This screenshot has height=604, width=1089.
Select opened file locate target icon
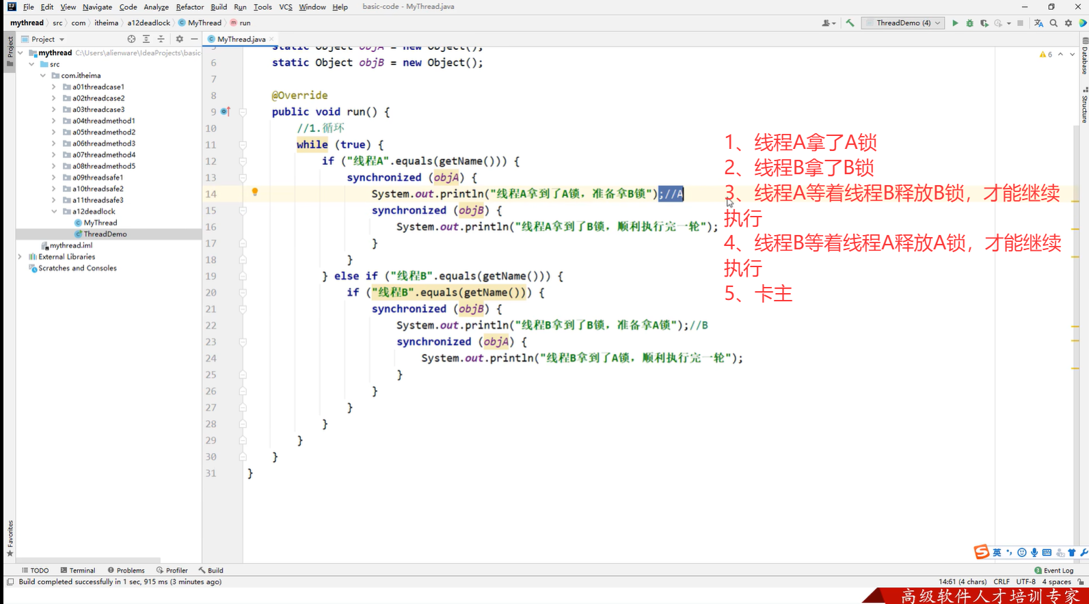pos(131,40)
